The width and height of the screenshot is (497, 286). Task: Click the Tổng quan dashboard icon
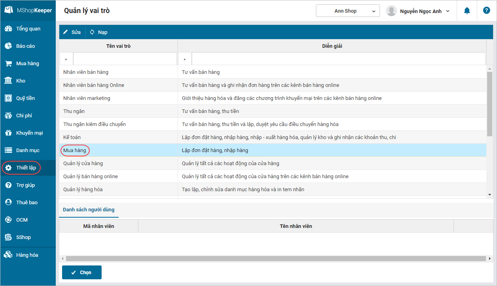pos(8,29)
